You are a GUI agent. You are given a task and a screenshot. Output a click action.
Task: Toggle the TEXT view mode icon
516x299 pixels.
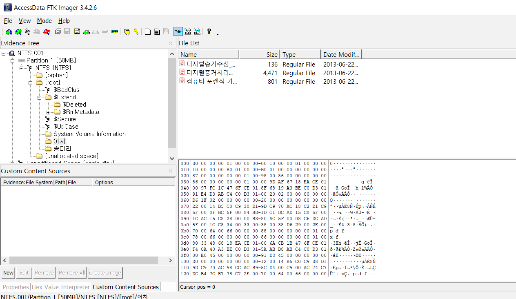[x=188, y=31]
